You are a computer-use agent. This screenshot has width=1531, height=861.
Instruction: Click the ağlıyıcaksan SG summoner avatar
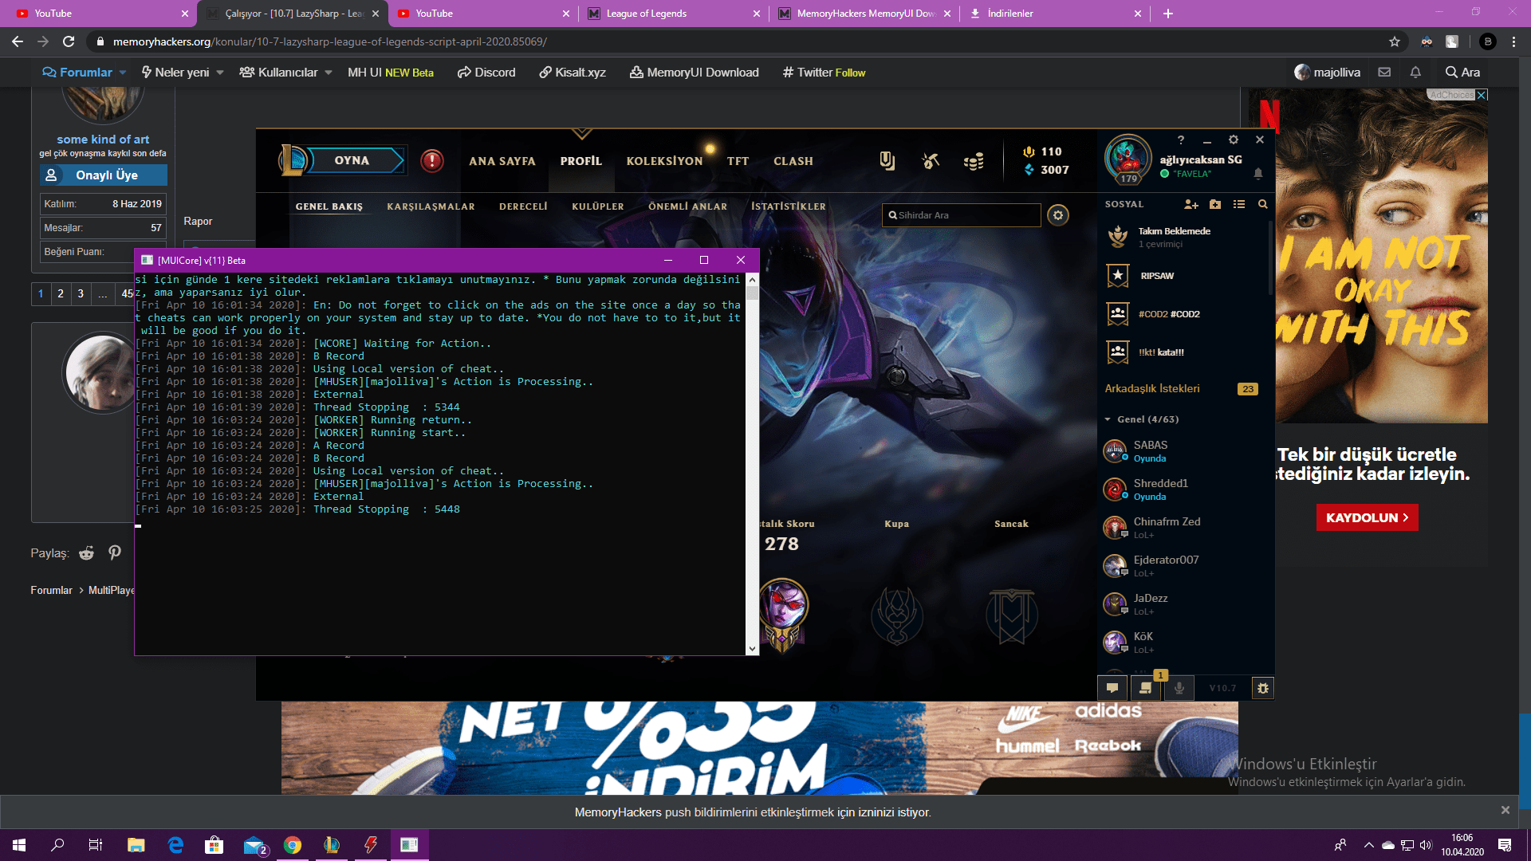(x=1128, y=159)
